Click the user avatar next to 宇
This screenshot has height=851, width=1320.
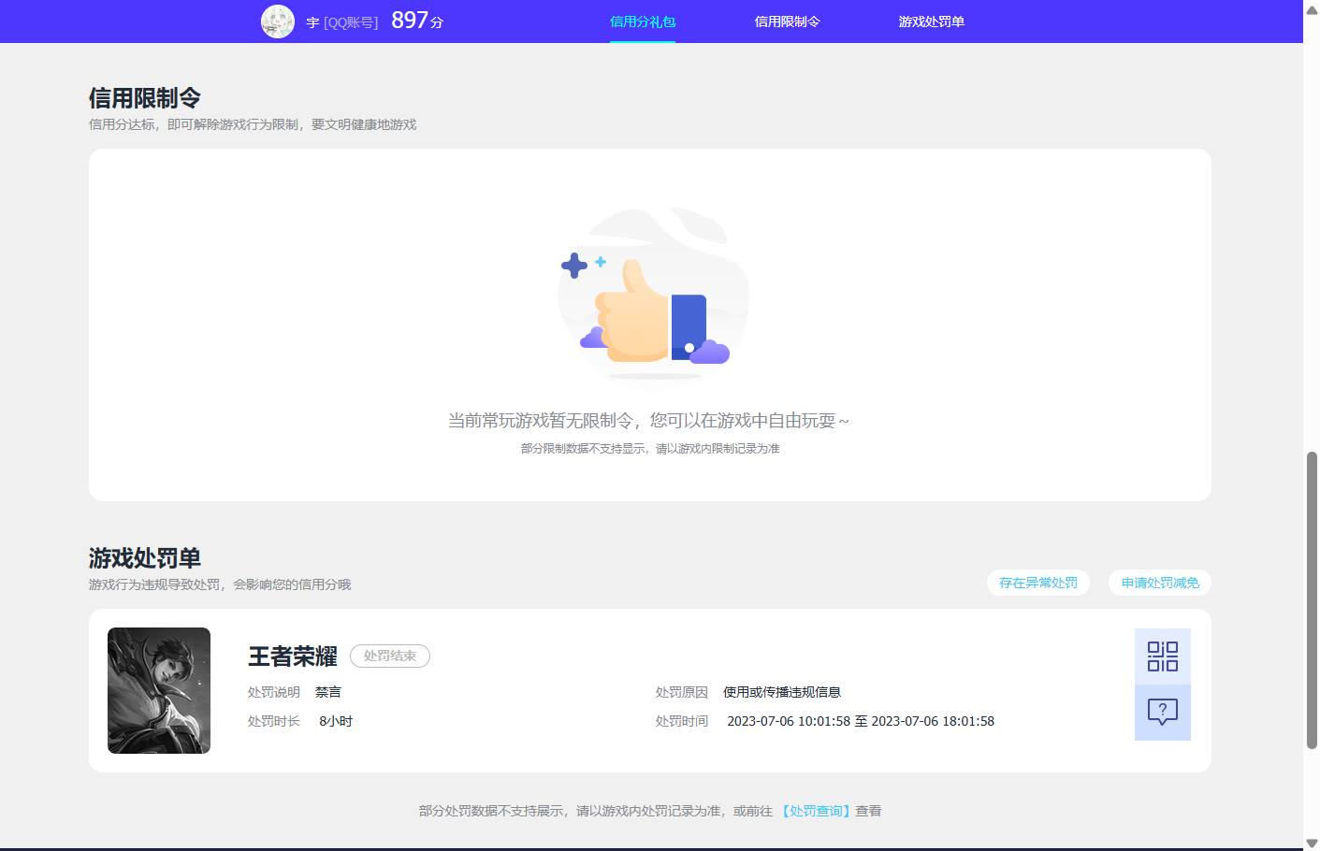pos(278,21)
